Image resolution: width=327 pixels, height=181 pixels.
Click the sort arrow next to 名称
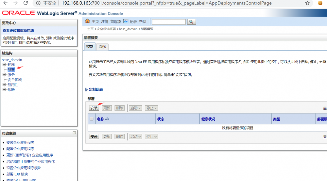[x=107, y=119]
